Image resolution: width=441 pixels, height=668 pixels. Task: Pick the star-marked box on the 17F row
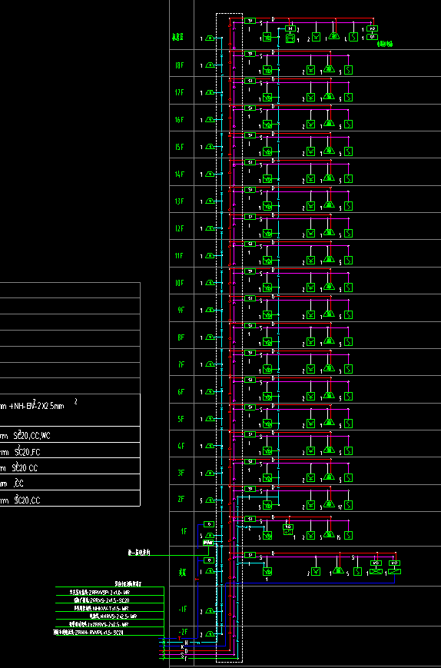[x=267, y=98]
